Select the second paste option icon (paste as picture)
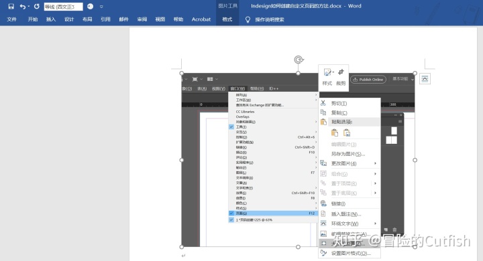 coord(347,133)
